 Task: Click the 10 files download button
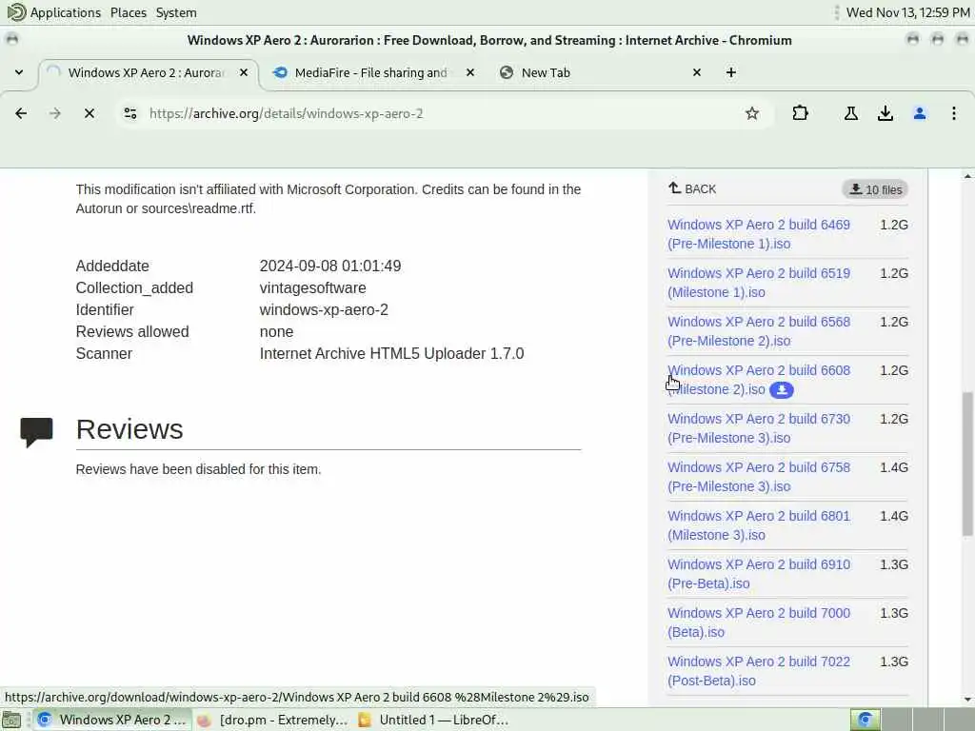tap(876, 189)
